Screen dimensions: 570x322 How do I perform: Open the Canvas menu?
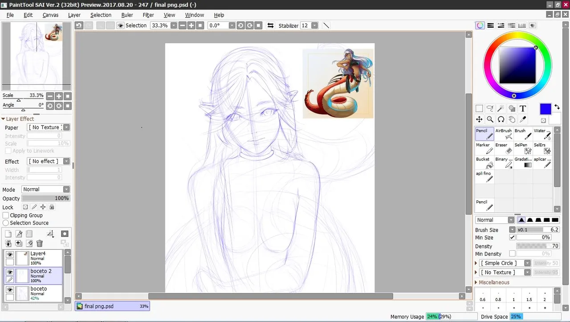click(50, 15)
